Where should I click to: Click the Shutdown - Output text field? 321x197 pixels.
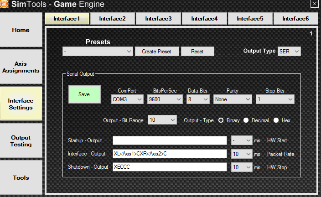[x=170, y=167]
